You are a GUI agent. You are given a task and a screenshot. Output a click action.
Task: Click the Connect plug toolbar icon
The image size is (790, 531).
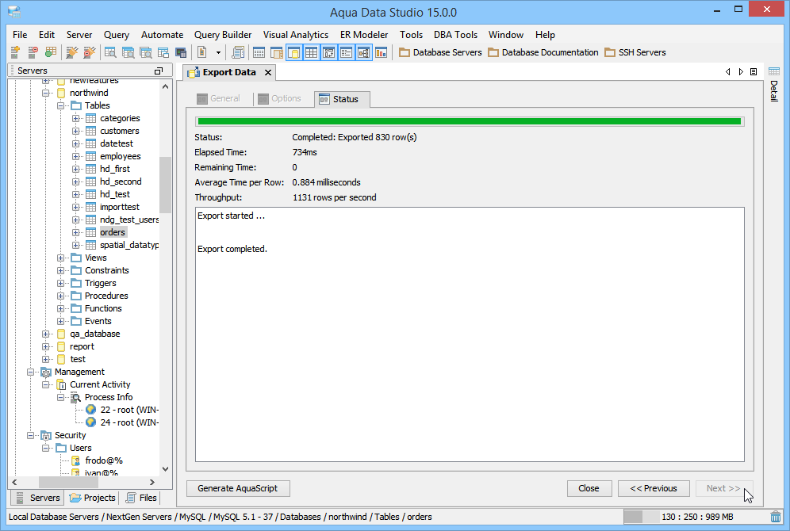click(72, 52)
